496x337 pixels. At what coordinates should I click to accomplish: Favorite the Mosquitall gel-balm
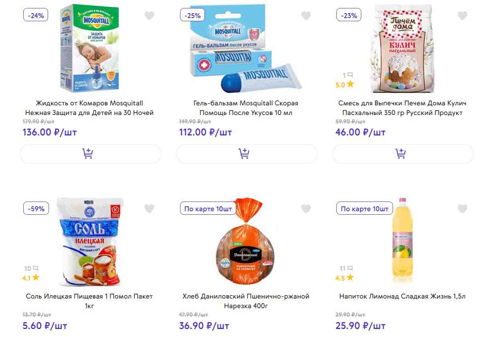click(x=306, y=16)
